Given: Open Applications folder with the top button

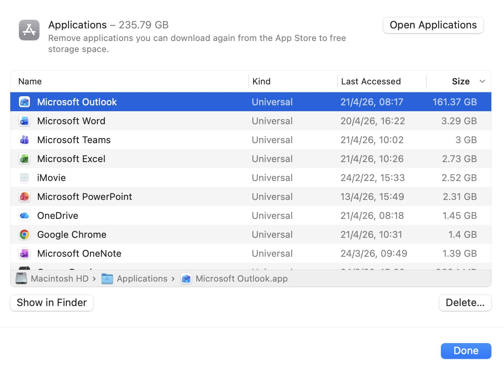Looking at the screenshot, I should tap(433, 25).
